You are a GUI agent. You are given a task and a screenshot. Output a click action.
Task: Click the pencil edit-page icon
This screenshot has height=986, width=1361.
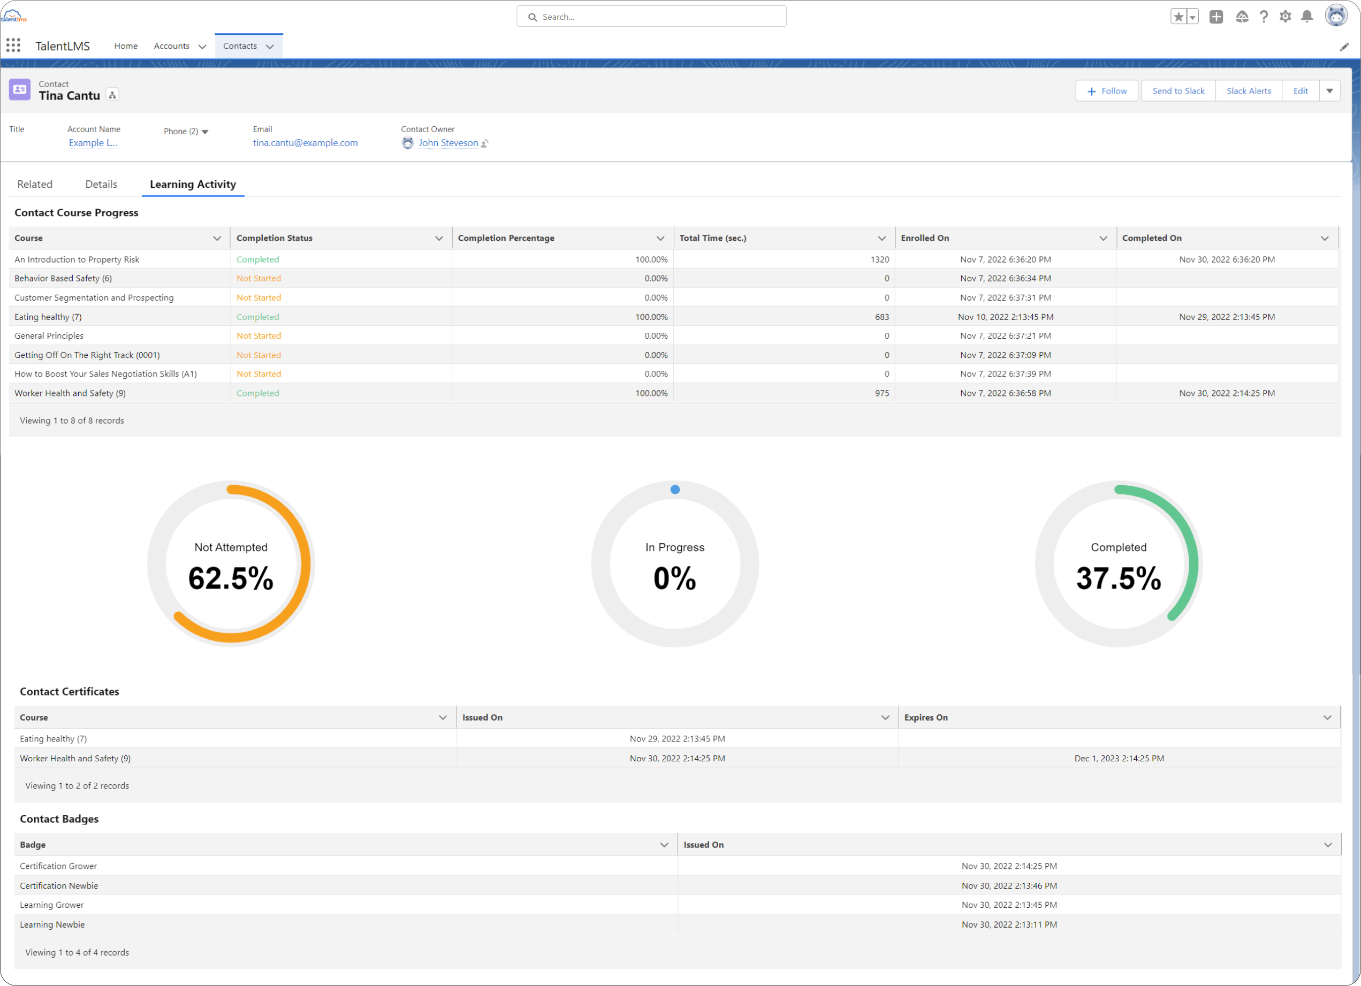click(x=1344, y=47)
